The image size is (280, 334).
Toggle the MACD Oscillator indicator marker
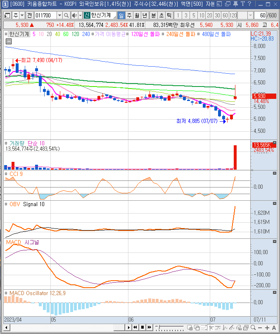(x=6, y=293)
